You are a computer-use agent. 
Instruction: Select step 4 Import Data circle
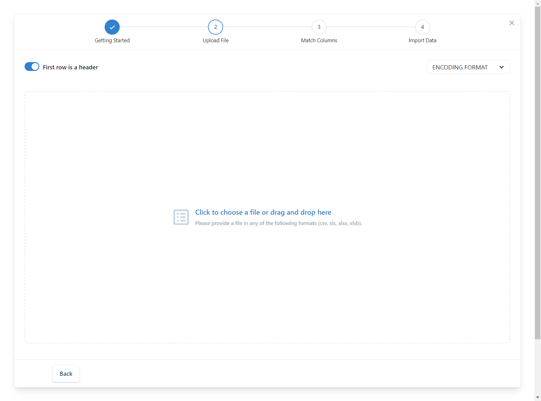[x=423, y=27]
